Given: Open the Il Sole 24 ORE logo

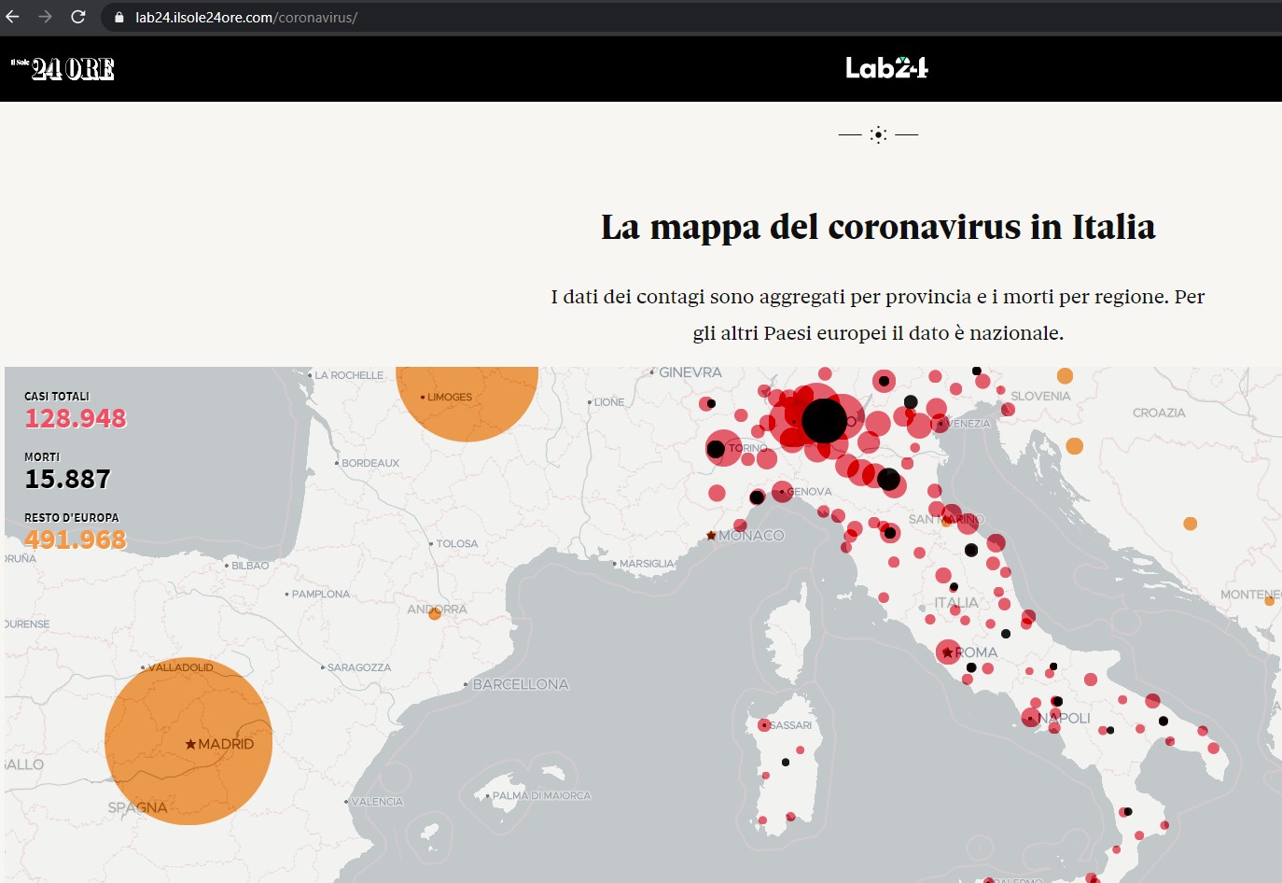Looking at the screenshot, I should [63, 68].
